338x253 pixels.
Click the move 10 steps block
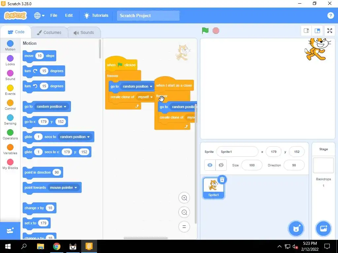click(x=39, y=56)
